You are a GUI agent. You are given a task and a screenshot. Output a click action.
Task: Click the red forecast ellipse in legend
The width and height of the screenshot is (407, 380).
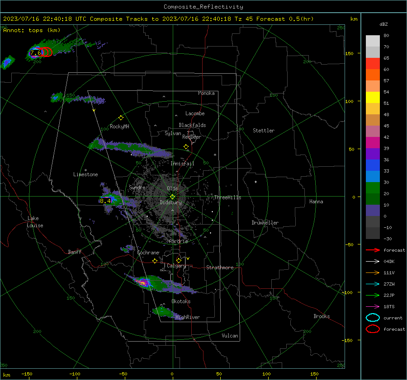373,329
